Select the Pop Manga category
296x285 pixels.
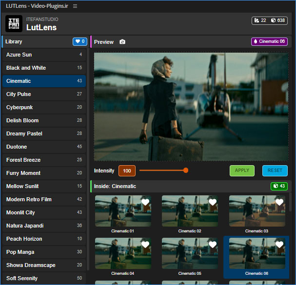44,252
